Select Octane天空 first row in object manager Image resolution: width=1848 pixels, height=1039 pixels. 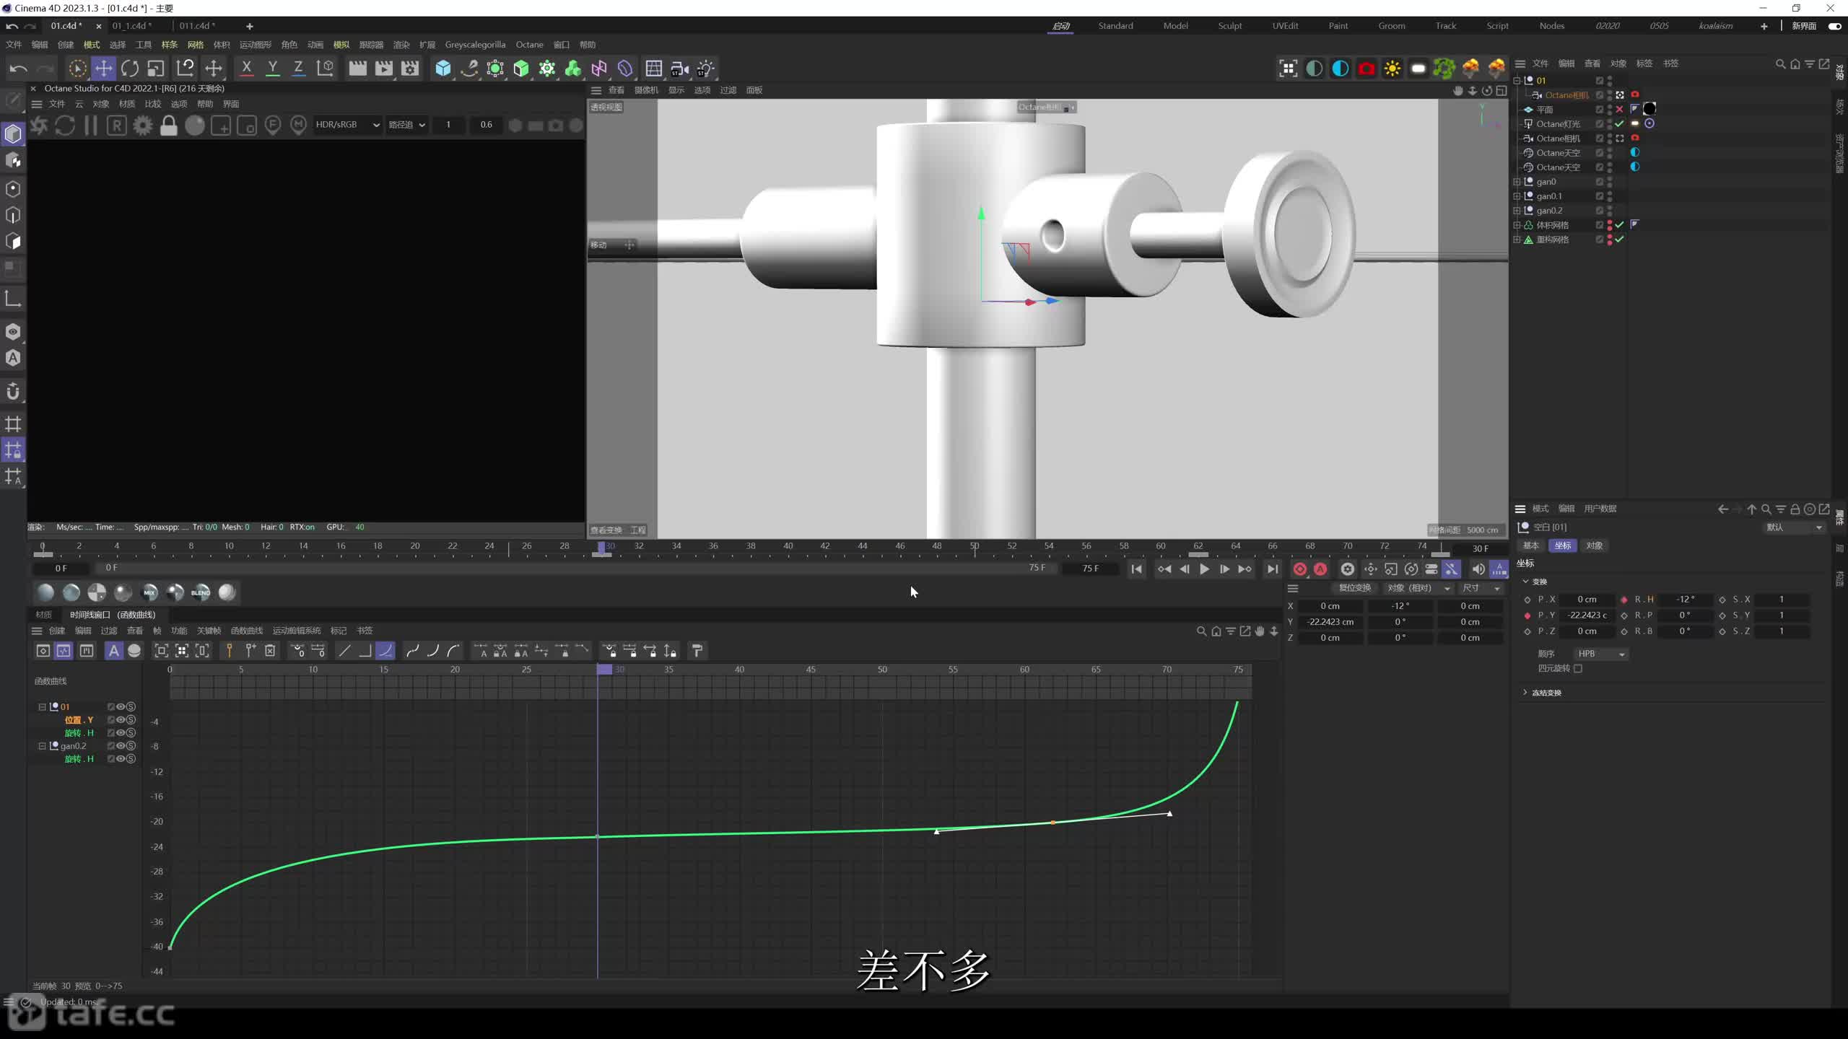tap(1558, 153)
